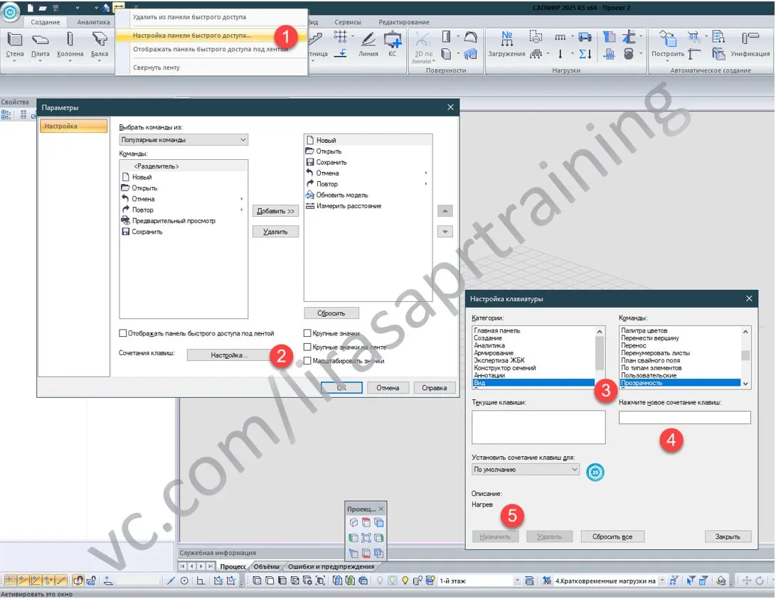
Task: Click the center icon in Проекц... palette
Action: 366,538
